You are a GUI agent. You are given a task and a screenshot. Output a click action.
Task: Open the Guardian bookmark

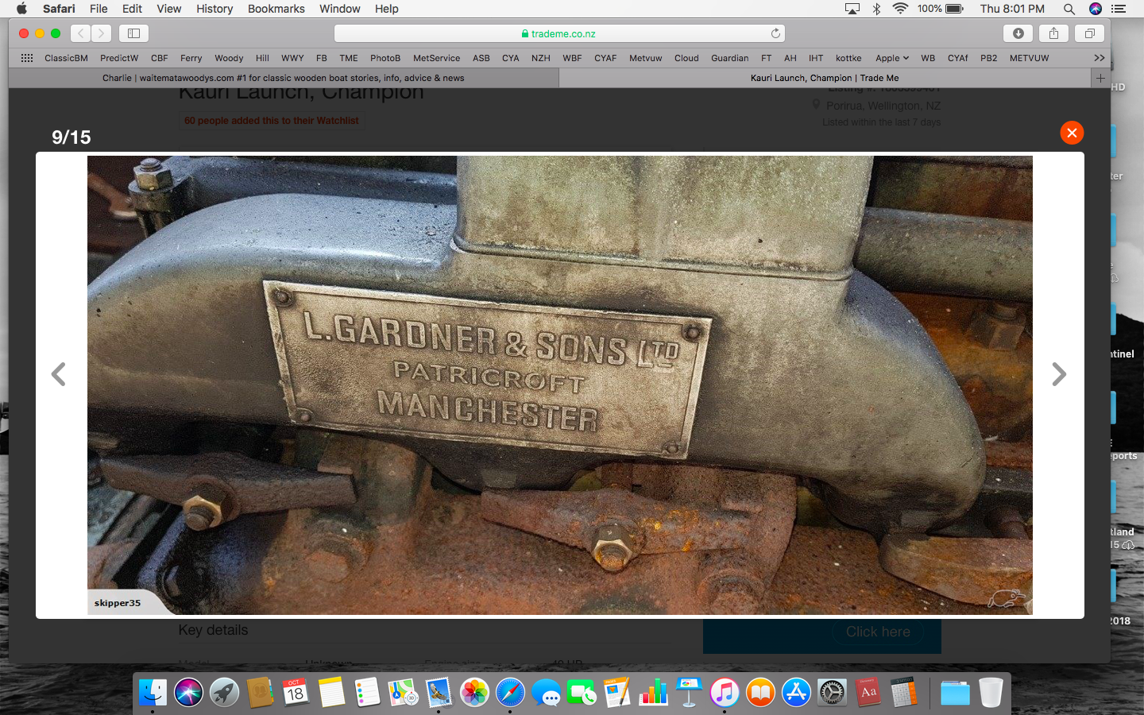[x=729, y=58]
